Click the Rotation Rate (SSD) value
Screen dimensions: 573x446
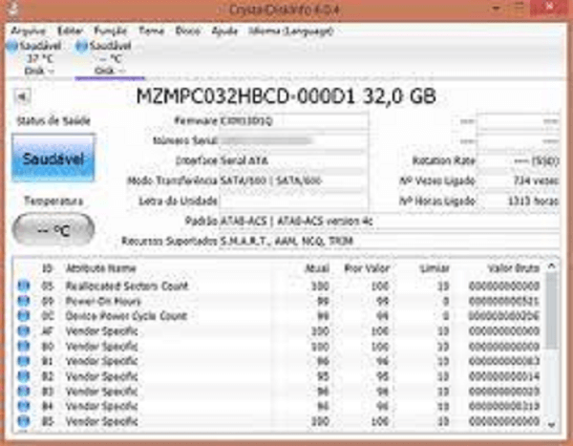point(518,160)
